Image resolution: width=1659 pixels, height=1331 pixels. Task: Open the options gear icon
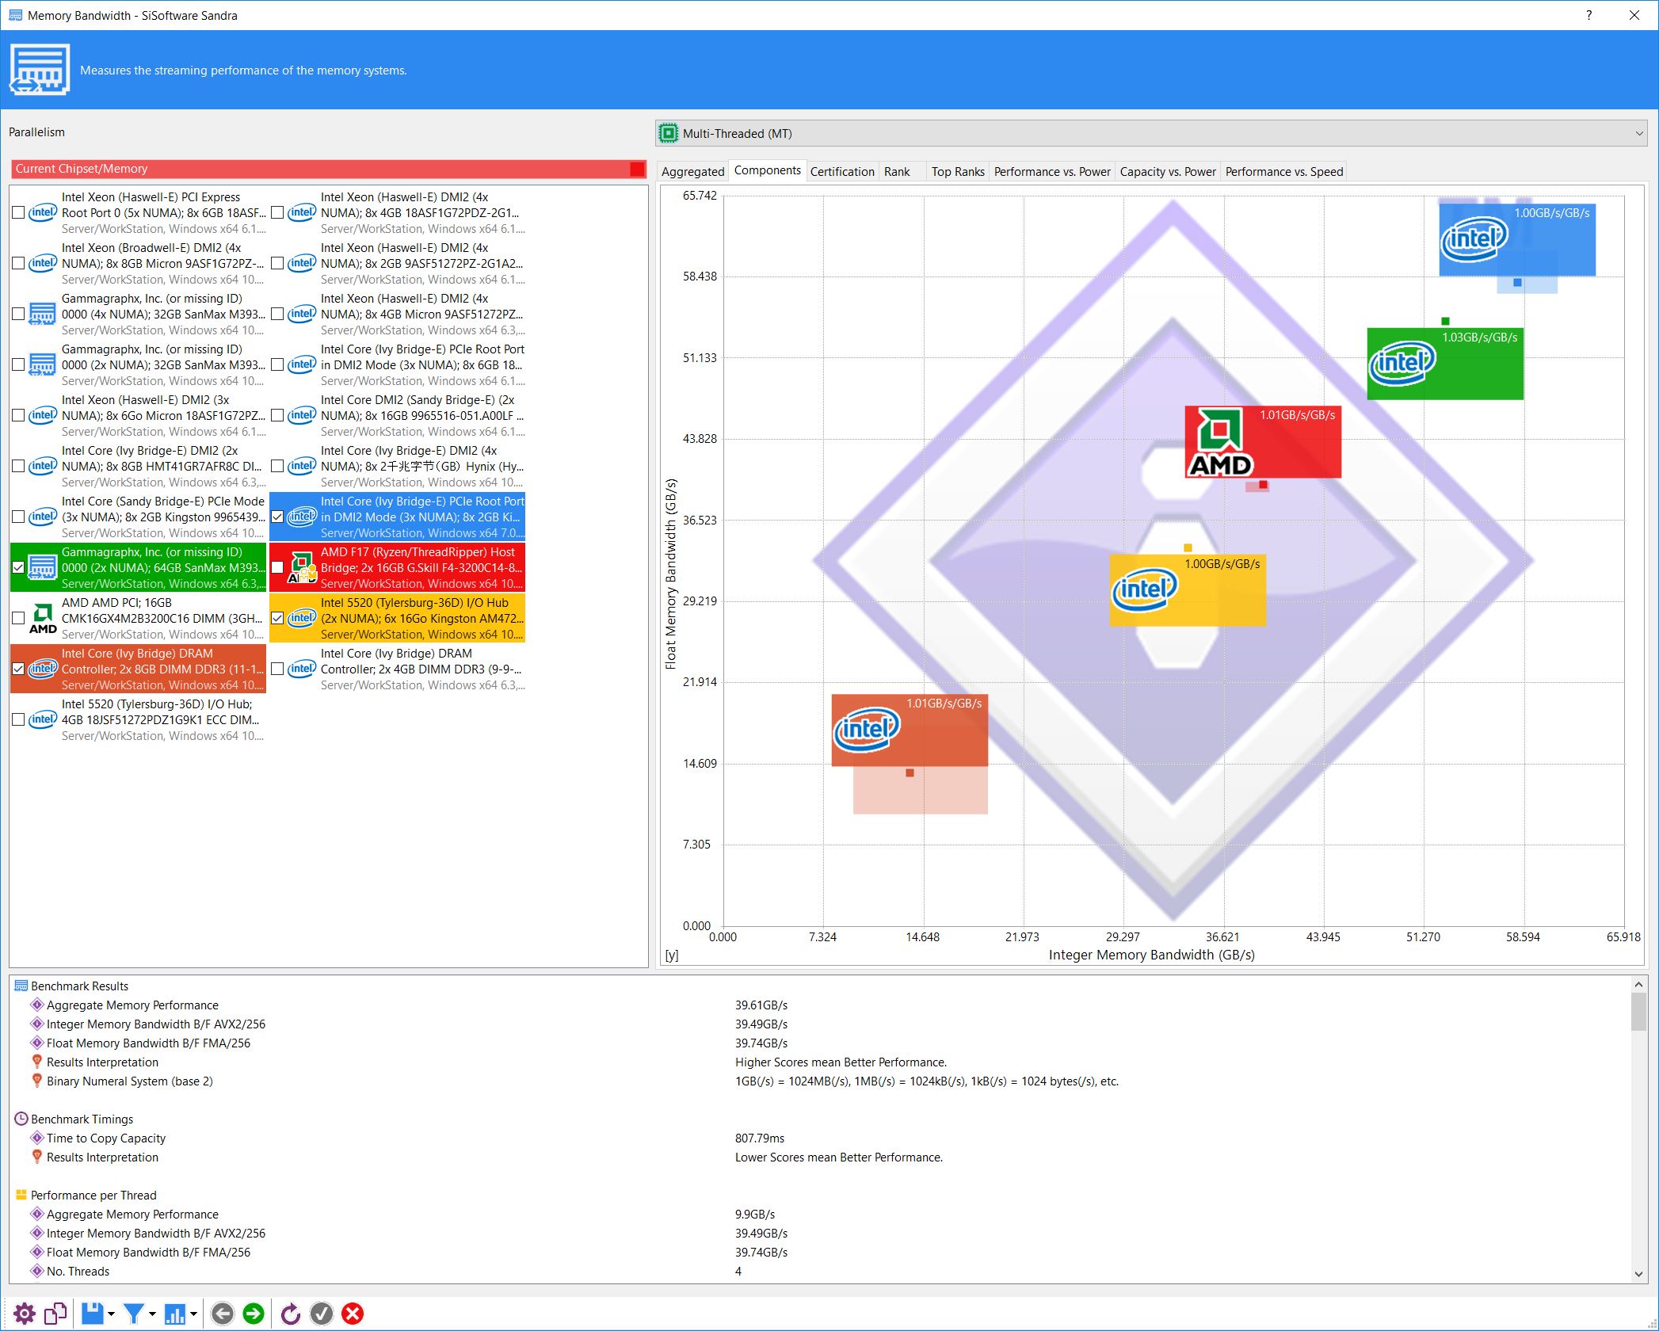24,1314
